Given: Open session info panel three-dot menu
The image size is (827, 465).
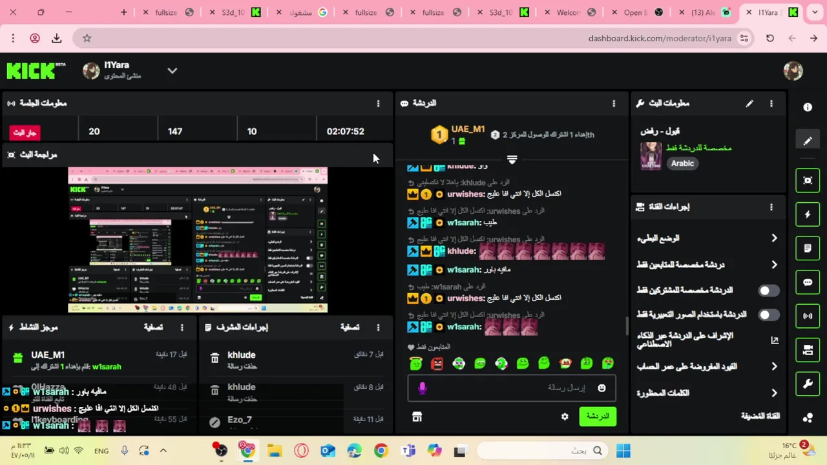Looking at the screenshot, I should pos(378,103).
